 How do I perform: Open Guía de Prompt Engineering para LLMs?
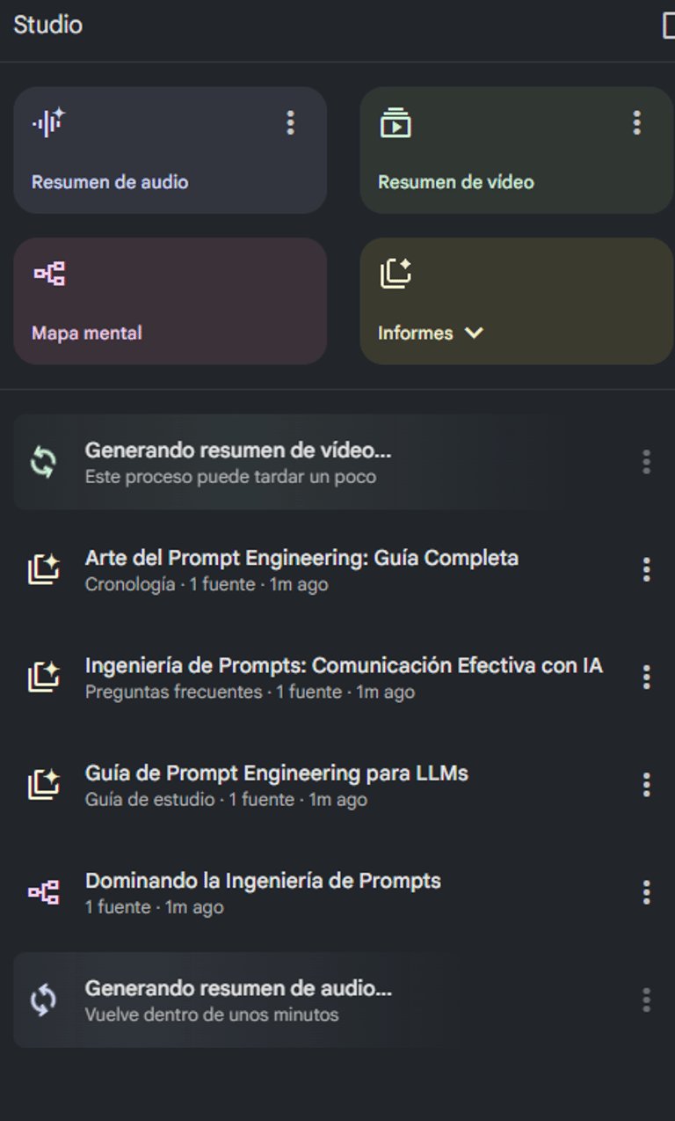click(276, 773)
